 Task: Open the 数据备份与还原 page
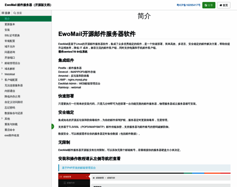click(x=14, y=113)
